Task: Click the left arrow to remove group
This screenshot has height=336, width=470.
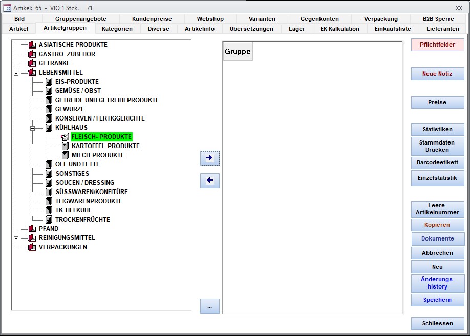Action: tap(209, 180)
